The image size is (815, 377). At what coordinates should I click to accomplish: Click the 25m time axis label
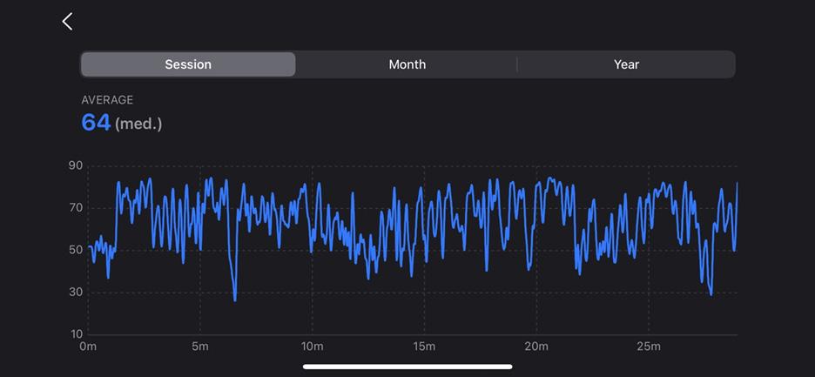(x=649, y=347)
